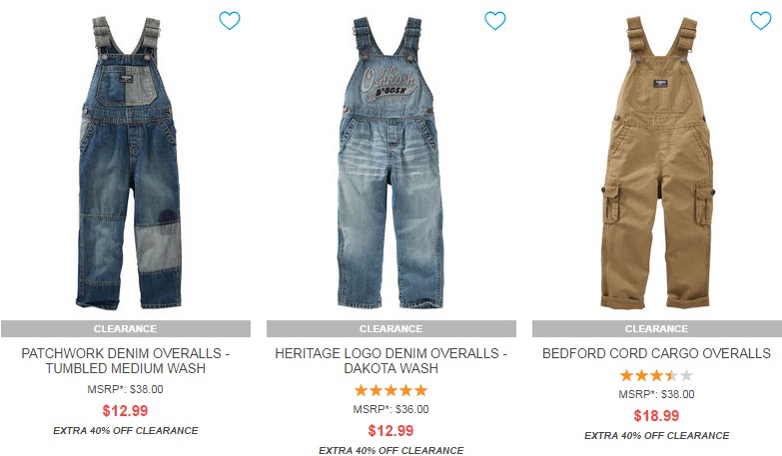Image resolution: width=782 pixels, height=456 pixels.
Task: Favorite the Patchwork Denim Overalls with heart
Action: point(230,20)
